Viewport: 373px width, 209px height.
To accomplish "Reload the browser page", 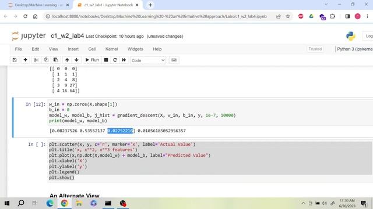I will pyautogui.click(x=25, y=16).
